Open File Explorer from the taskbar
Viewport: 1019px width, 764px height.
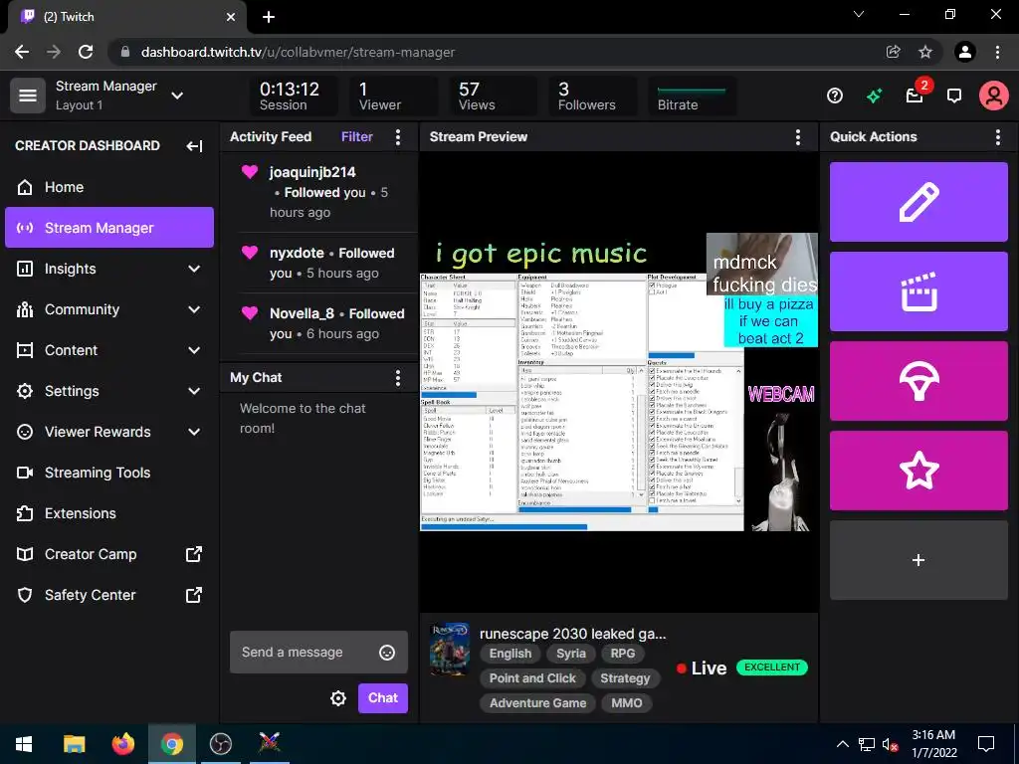[74, 744]
